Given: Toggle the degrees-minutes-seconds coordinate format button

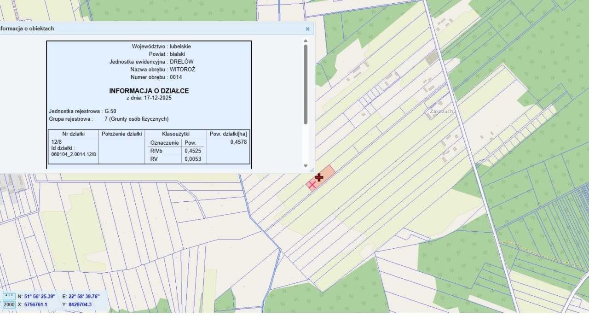Looking at the screenshot, I should tap(9, 296).
